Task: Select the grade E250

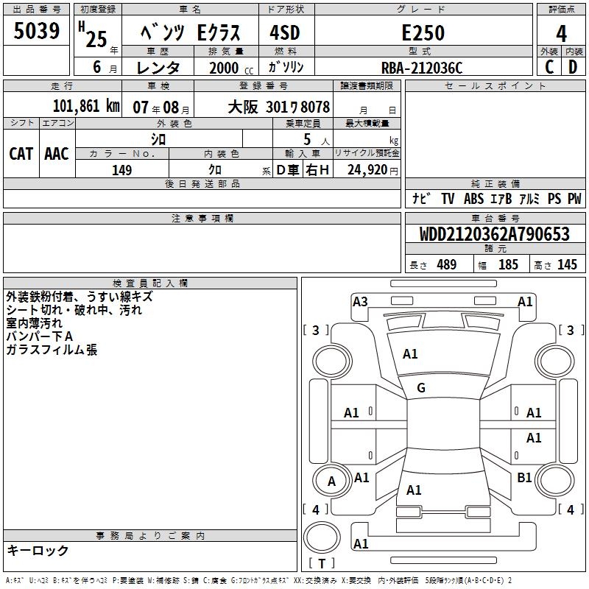Action: [x=423, y=32]
